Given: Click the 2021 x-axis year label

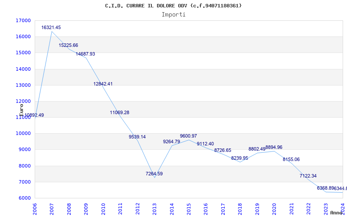Looking at the screenshot, I should click(x=291, y=209).
